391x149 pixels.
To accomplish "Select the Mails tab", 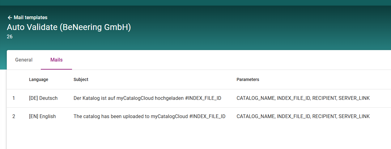I will pyautogui.click(x=57, y=60).
